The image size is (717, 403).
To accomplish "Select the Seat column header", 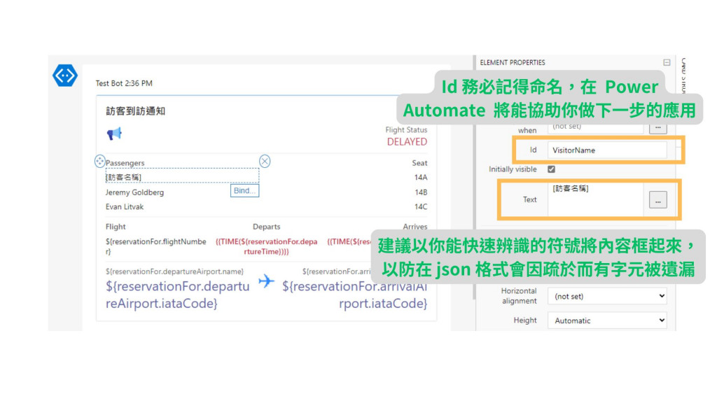I will [x=419, y=163].
